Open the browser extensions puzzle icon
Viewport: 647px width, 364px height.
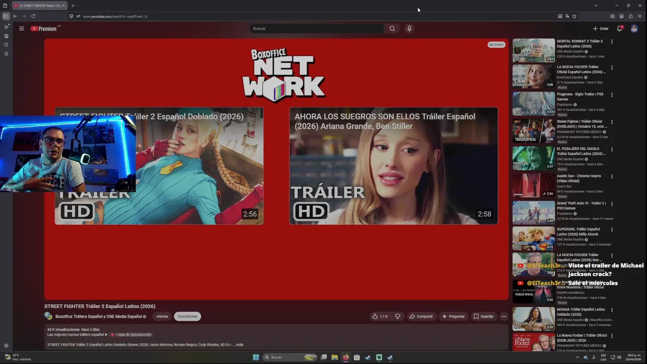pos(631,16)
